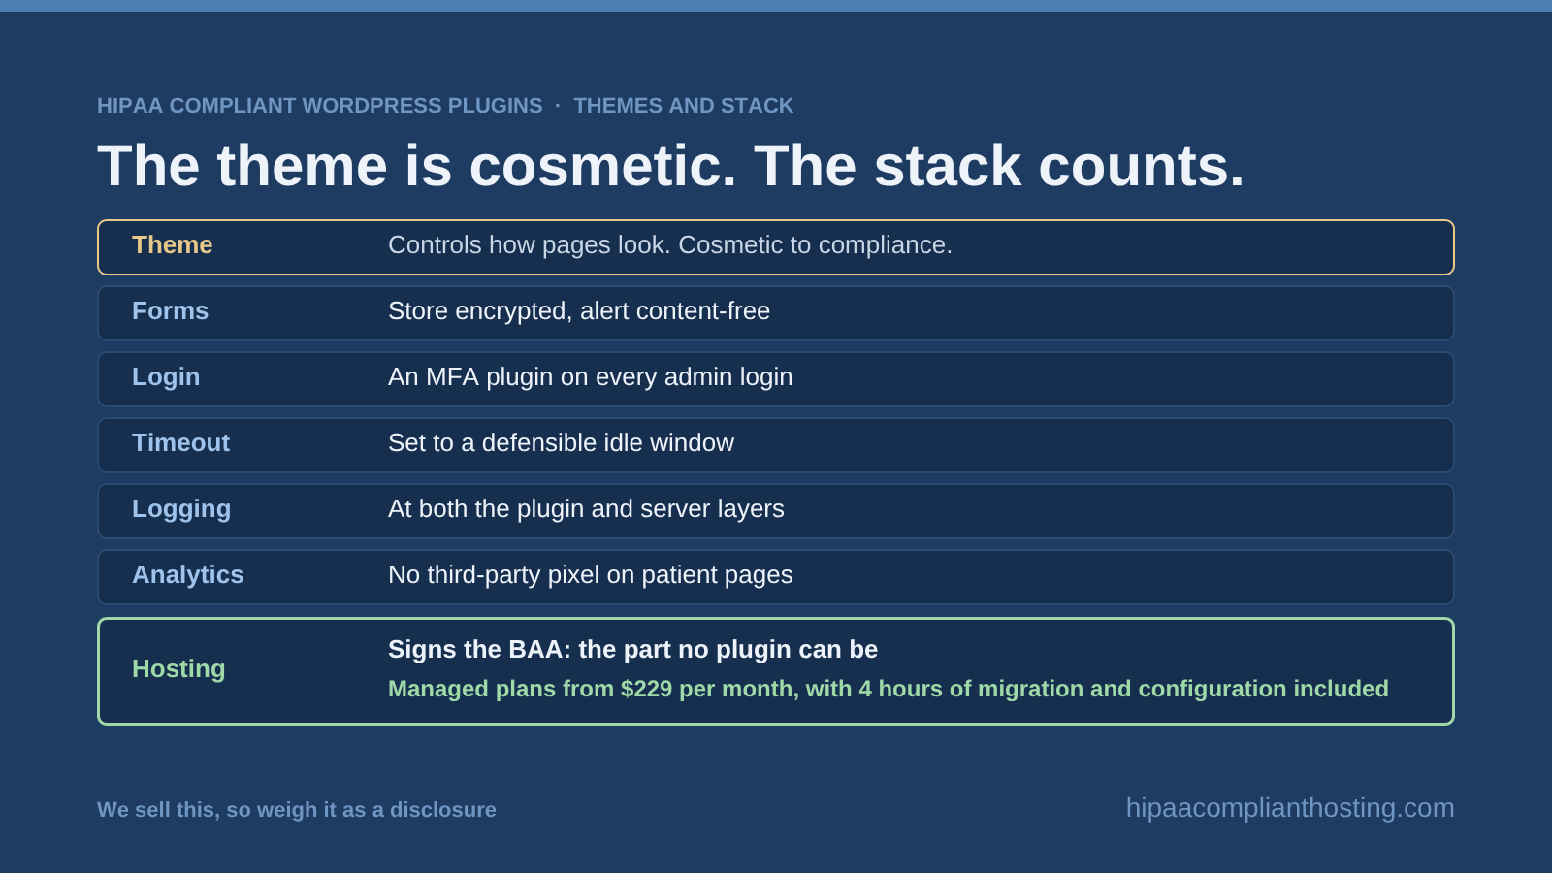The height and width of the screenshot is (873, 1552).
Task: Click 'Controls how pages look. Cosmetic to compliance.'
Action: point(670,245)
